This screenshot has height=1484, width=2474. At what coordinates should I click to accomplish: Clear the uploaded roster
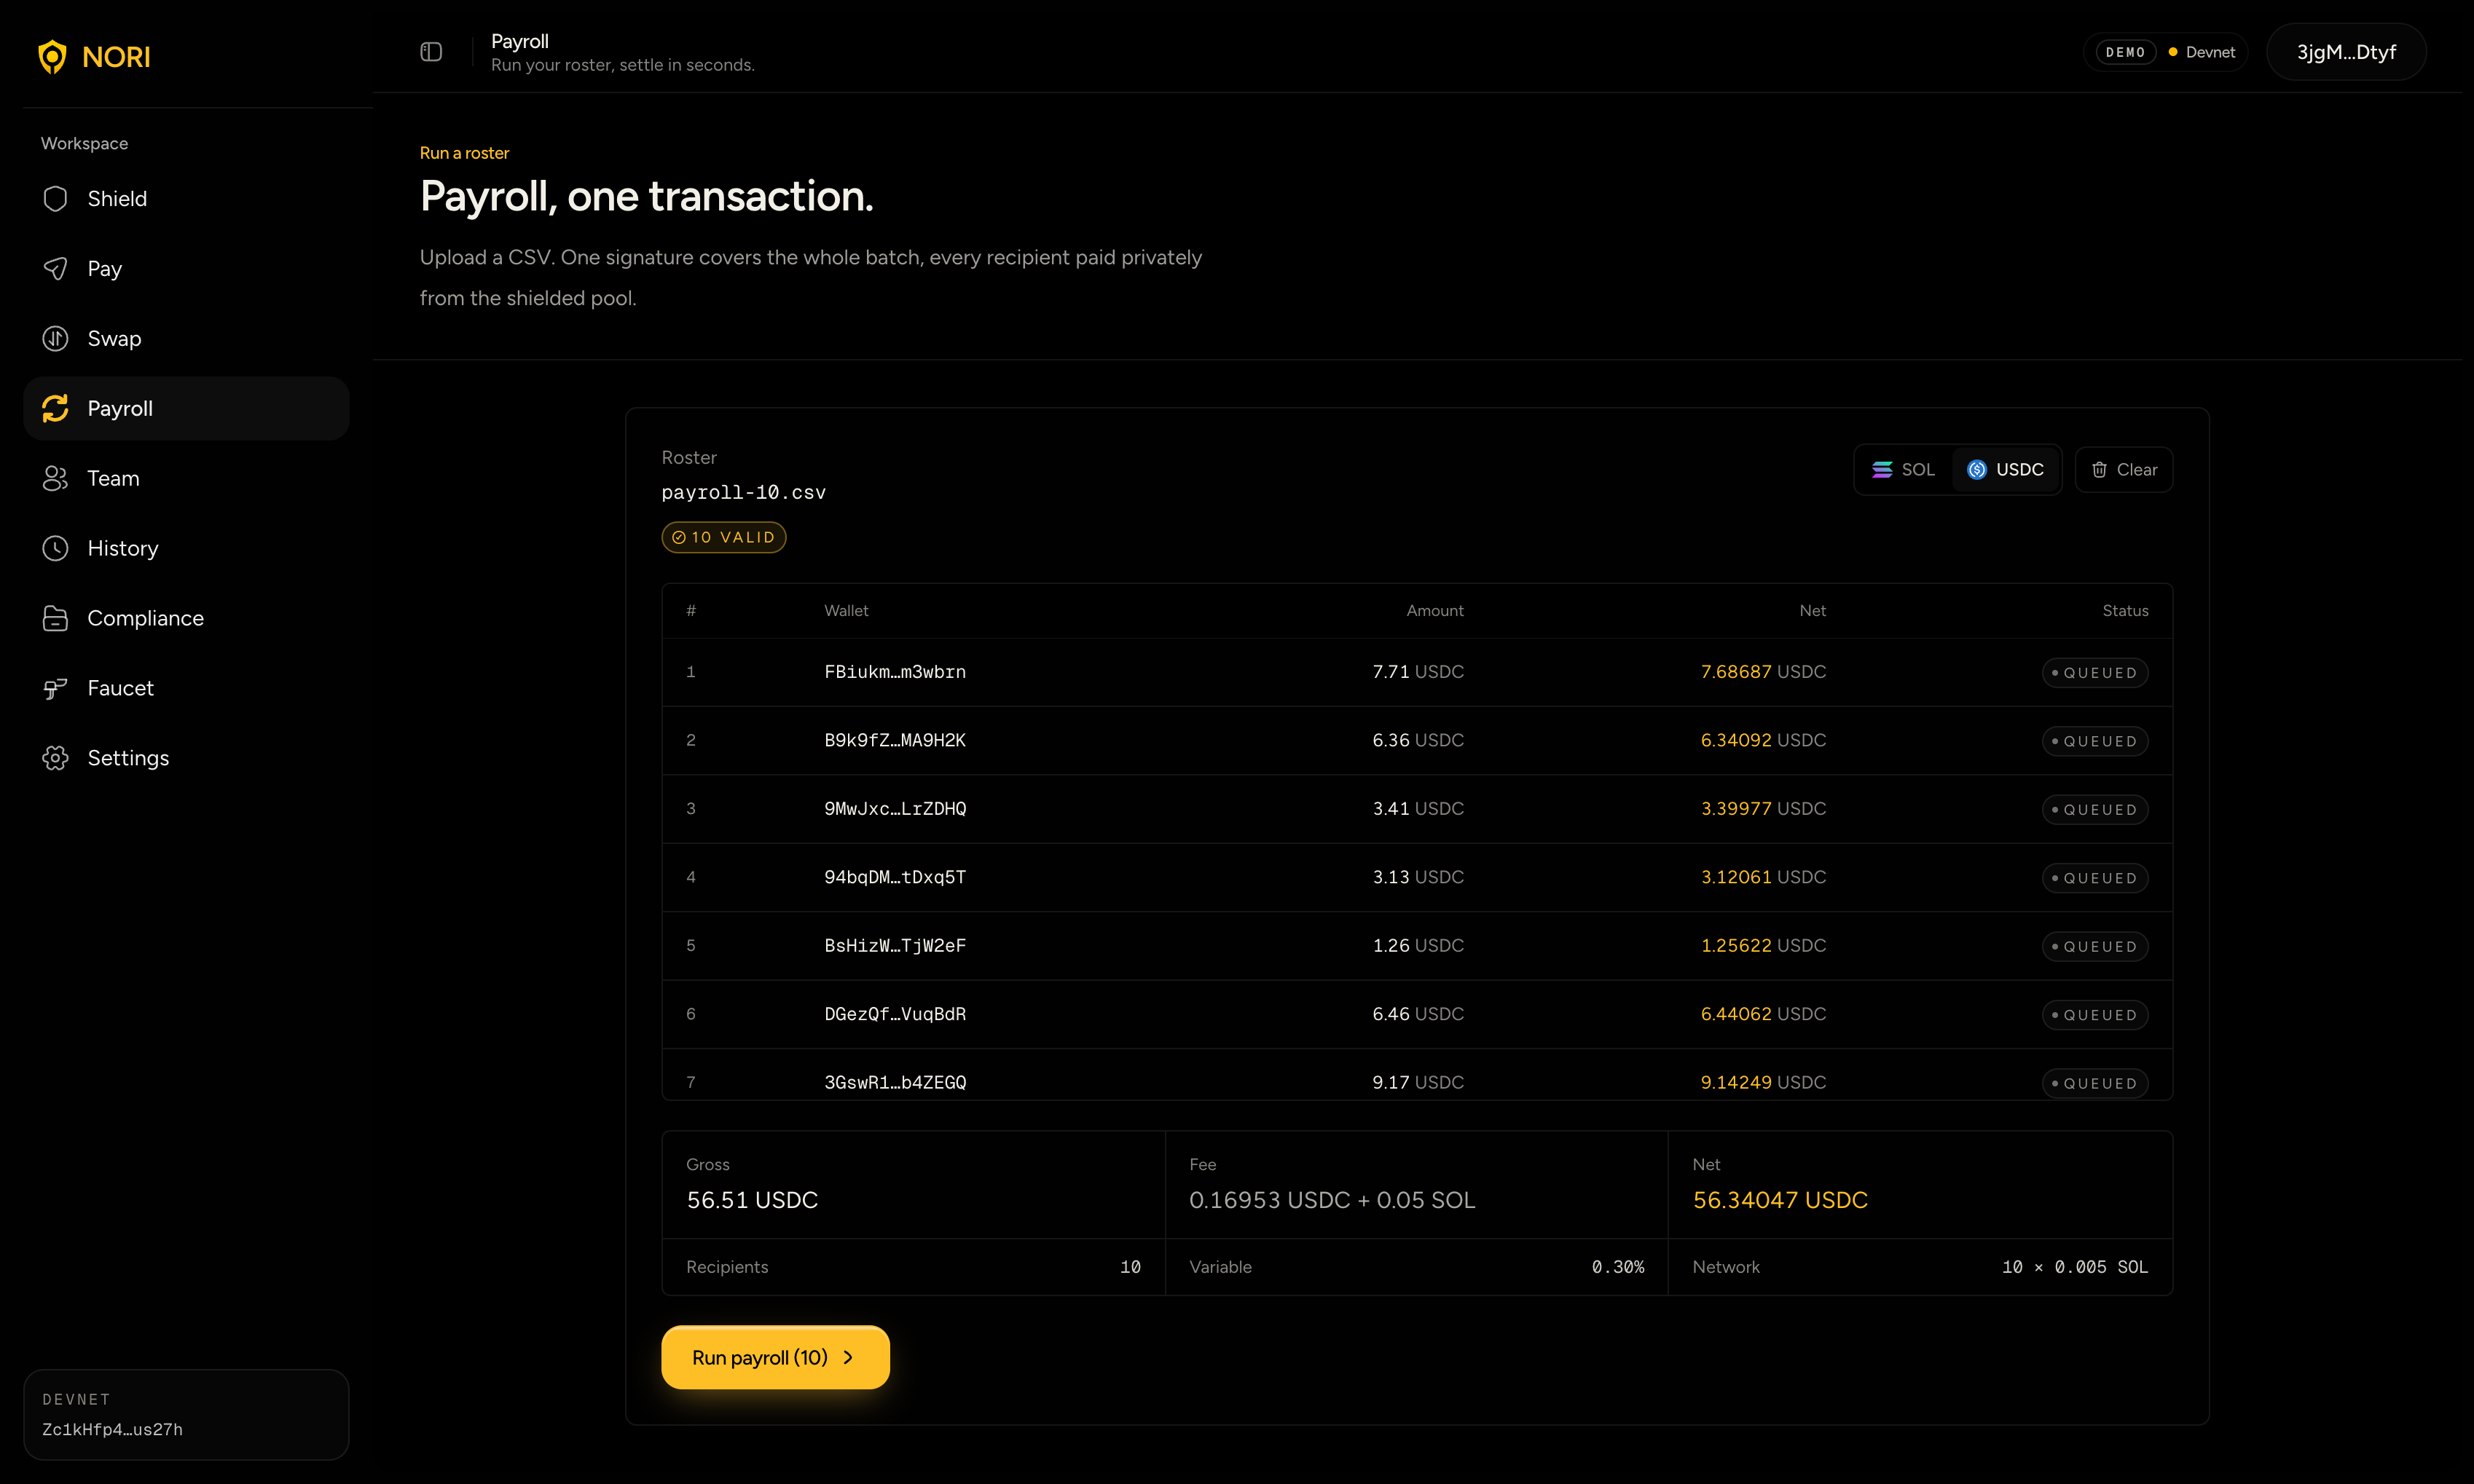tap(2124, 470)
